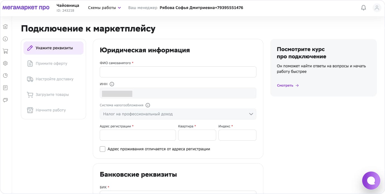
Task: Select the info icon in the left sidebar
Action: click(x=5, y=39)
